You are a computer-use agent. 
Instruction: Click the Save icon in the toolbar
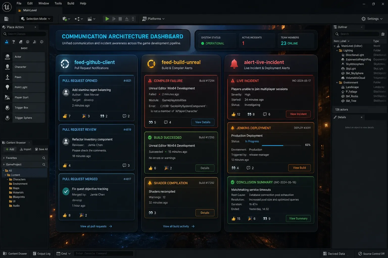(6, 19)
